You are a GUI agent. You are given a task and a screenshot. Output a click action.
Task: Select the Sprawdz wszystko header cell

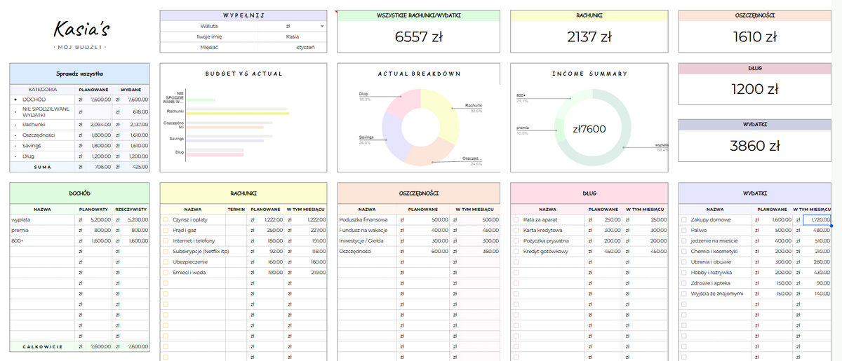[x=79, y=74]
